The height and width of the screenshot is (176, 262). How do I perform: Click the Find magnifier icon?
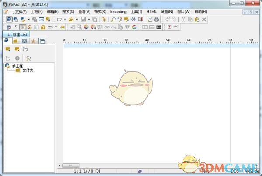[113, 20]
